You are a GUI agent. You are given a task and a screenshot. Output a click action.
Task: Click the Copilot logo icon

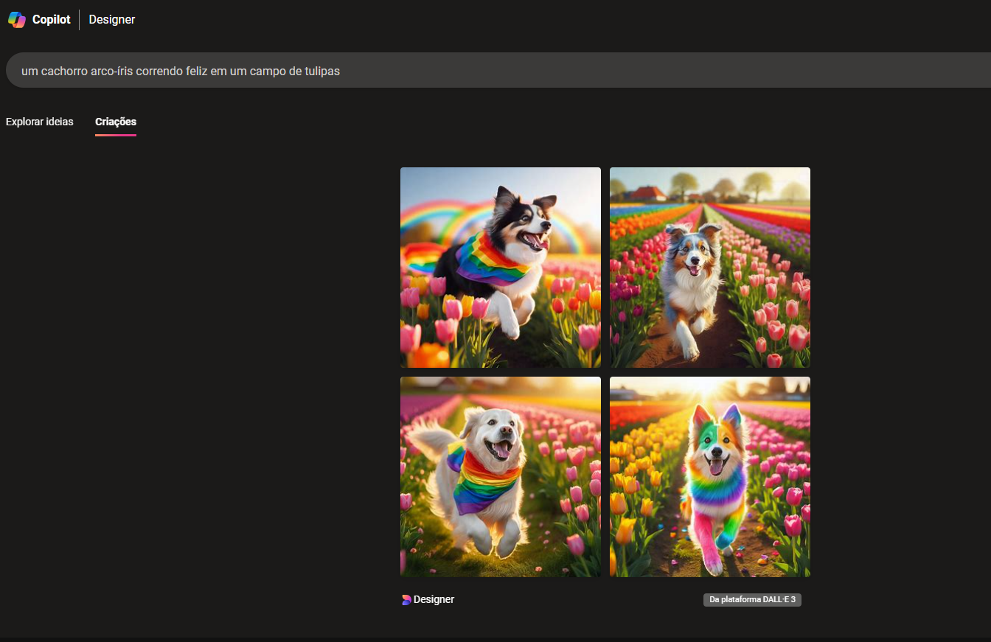point(17,20)
